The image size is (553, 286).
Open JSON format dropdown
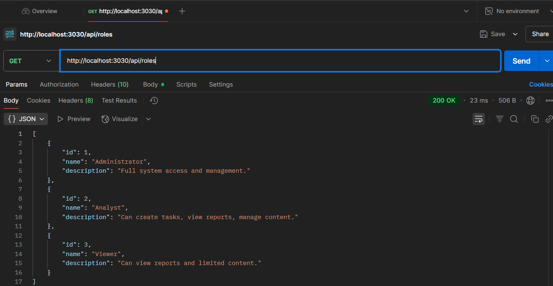(x=26, y=119)
